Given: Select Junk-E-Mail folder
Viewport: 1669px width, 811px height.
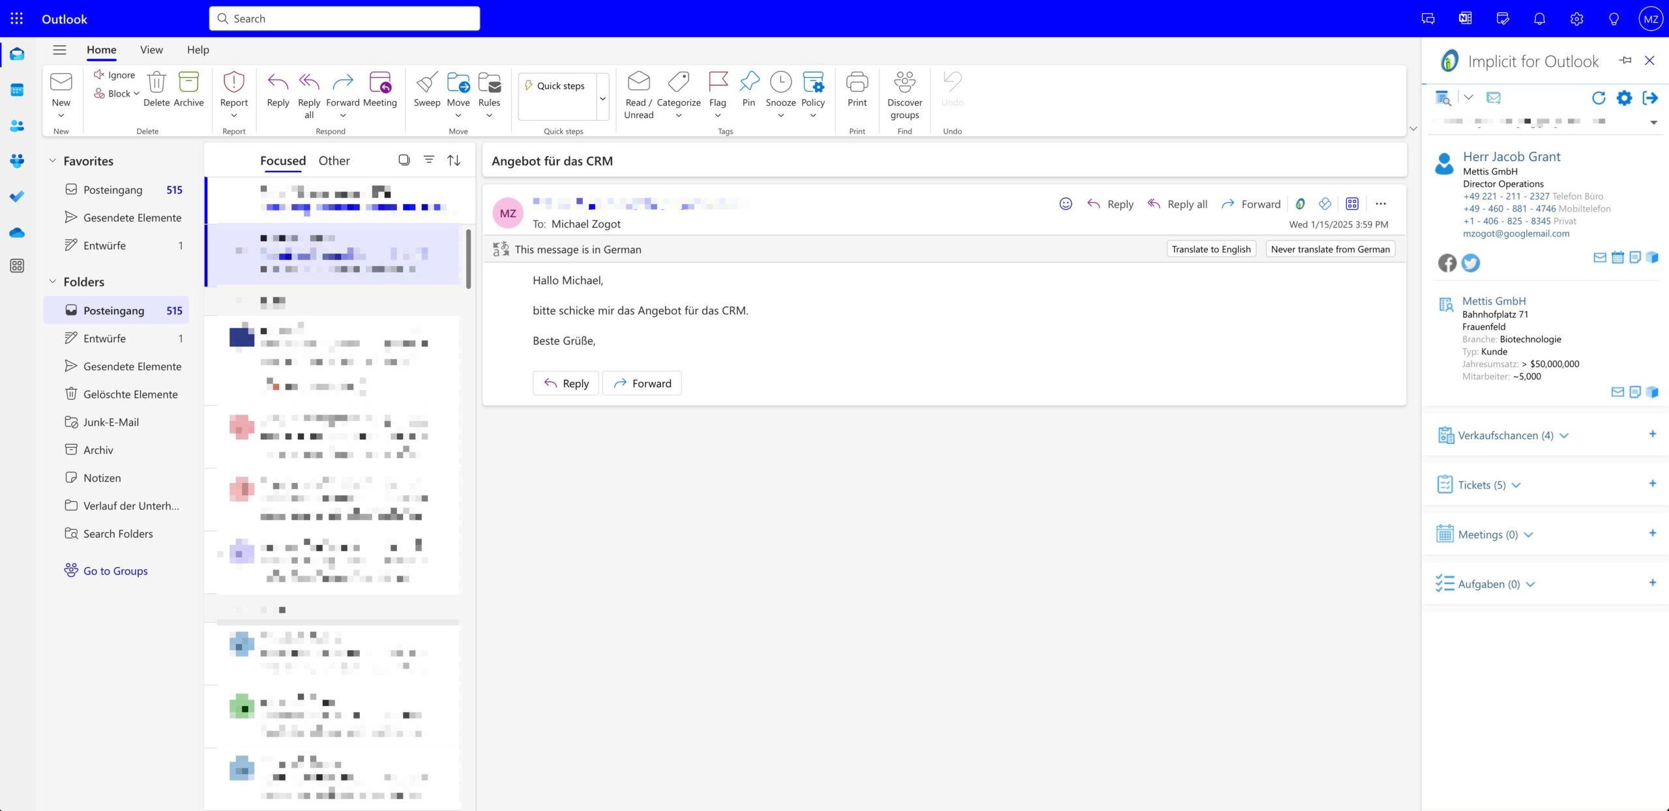Looking at the screenshot, I should pyautogui.click(x=117, y=422).
